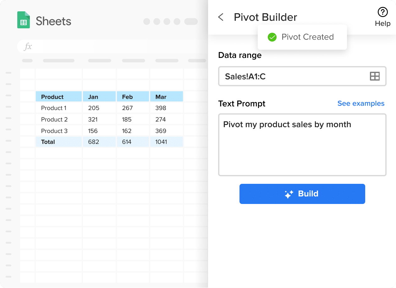Click the green checkmark in Pivot Created toast
This screenshot has width=396, height=288.
point(272,37)
